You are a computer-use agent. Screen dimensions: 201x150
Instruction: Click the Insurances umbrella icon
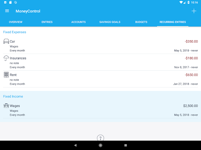click(6, 58)
